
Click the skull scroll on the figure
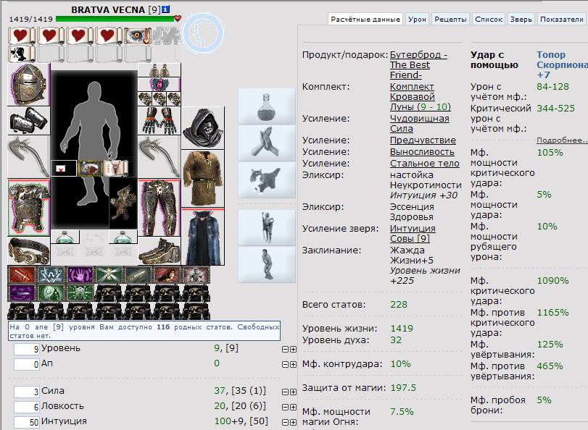coord(116,168)
